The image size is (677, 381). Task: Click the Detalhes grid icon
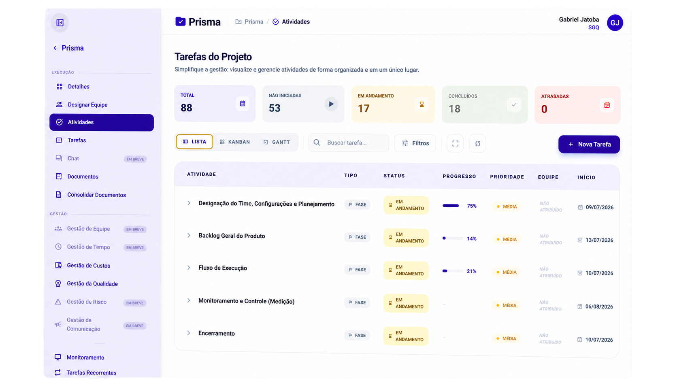point(60,86)
